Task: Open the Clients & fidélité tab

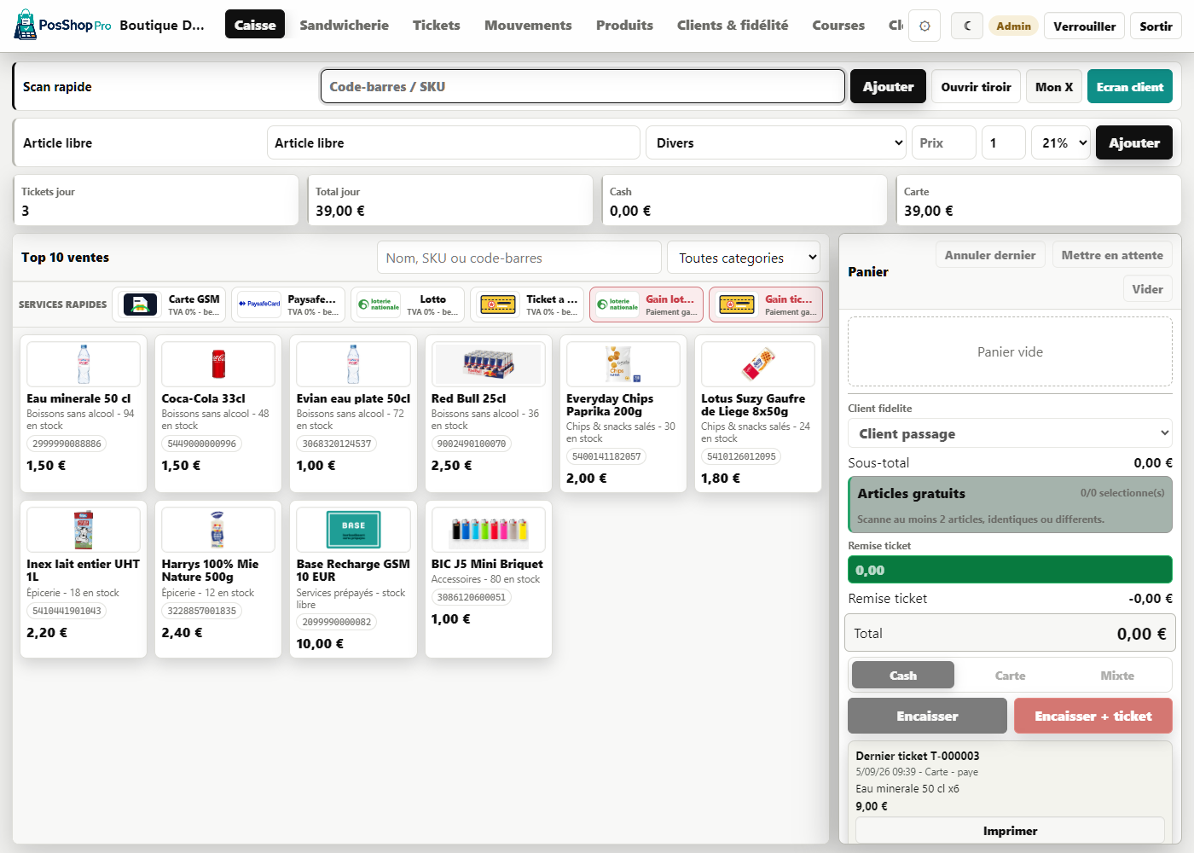Action: coord(733,25)
